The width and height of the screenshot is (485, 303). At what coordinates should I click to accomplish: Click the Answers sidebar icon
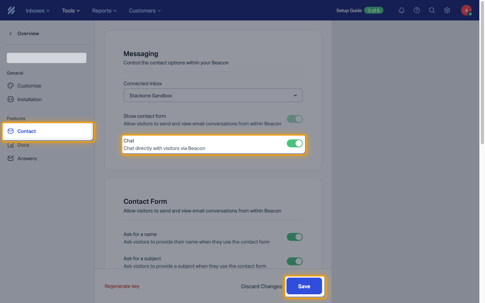tap(11, 158)
